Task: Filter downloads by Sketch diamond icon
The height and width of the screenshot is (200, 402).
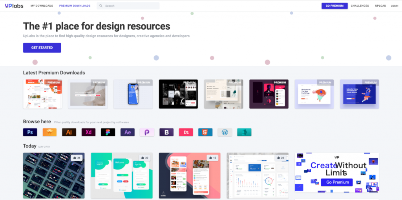Action: (49, 132)
